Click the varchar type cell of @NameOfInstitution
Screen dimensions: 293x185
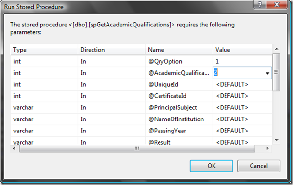point(44,119)
